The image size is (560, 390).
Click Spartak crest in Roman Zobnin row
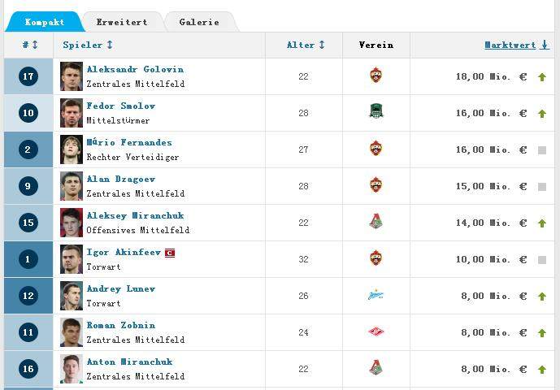coord(376,332)
